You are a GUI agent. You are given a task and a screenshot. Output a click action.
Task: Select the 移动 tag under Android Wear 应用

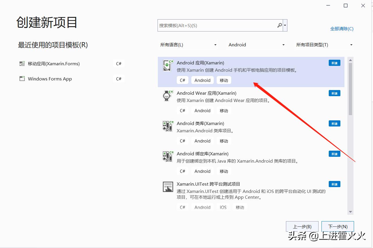tap(224, 110)
